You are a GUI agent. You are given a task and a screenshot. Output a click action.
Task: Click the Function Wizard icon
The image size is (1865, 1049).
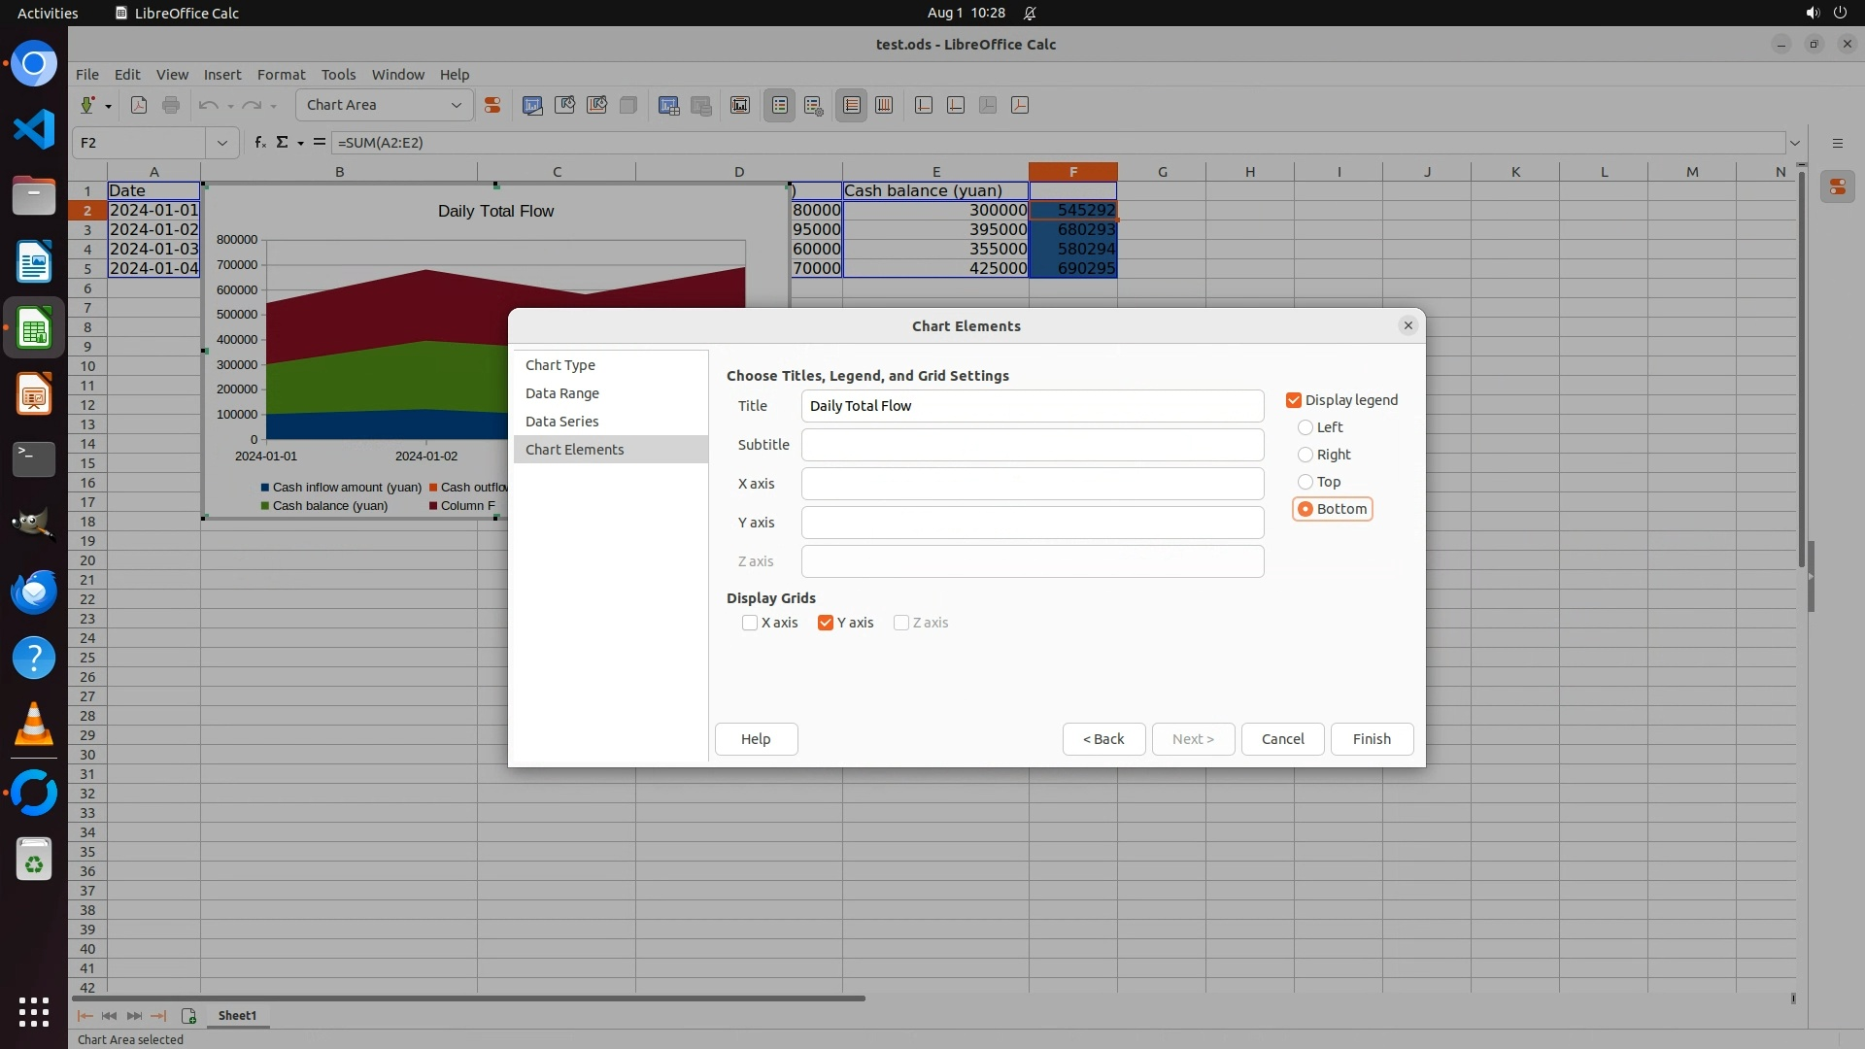point(259,143)
